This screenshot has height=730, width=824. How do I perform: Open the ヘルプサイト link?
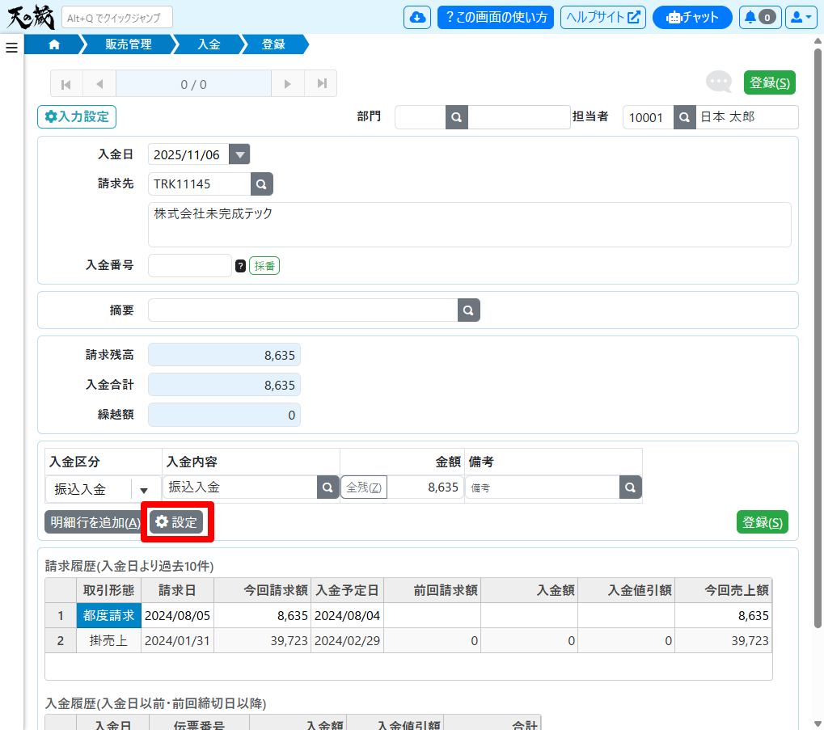click(x=602, y=17)
